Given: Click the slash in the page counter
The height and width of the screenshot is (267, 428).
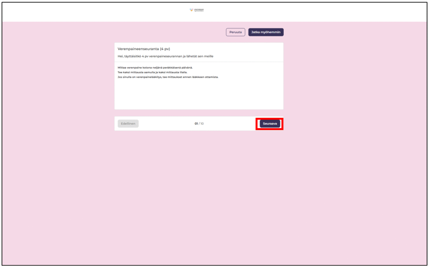Looking at the screenshot, I should [199, 124].
